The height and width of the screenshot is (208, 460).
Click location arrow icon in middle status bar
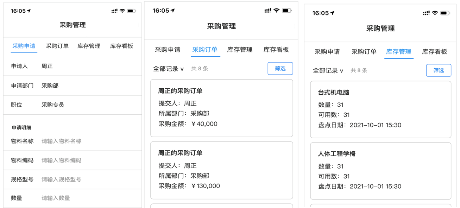172,11
